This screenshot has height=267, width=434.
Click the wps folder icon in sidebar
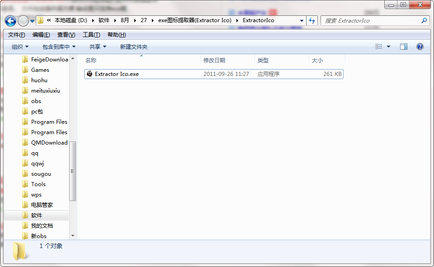[x=25, y=195]
